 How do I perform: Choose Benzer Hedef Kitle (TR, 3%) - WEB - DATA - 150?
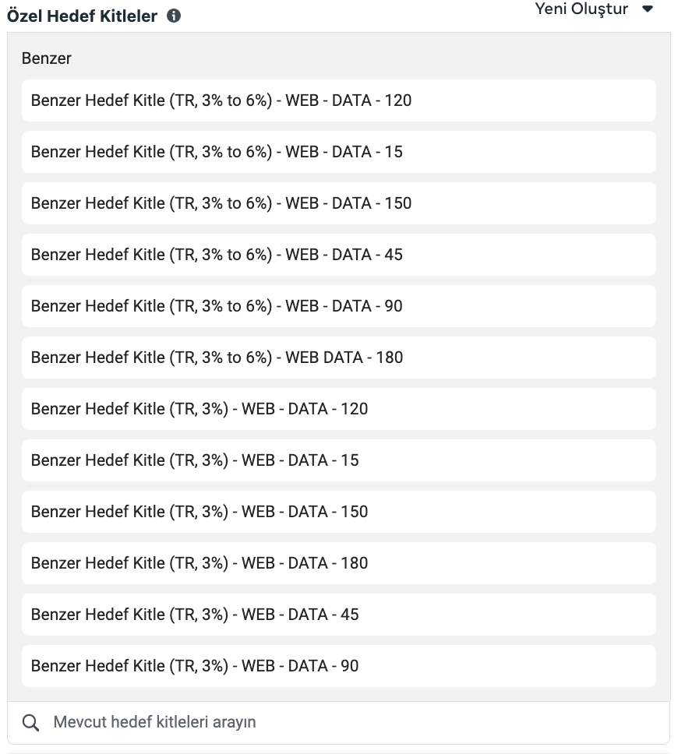[338, 512]
